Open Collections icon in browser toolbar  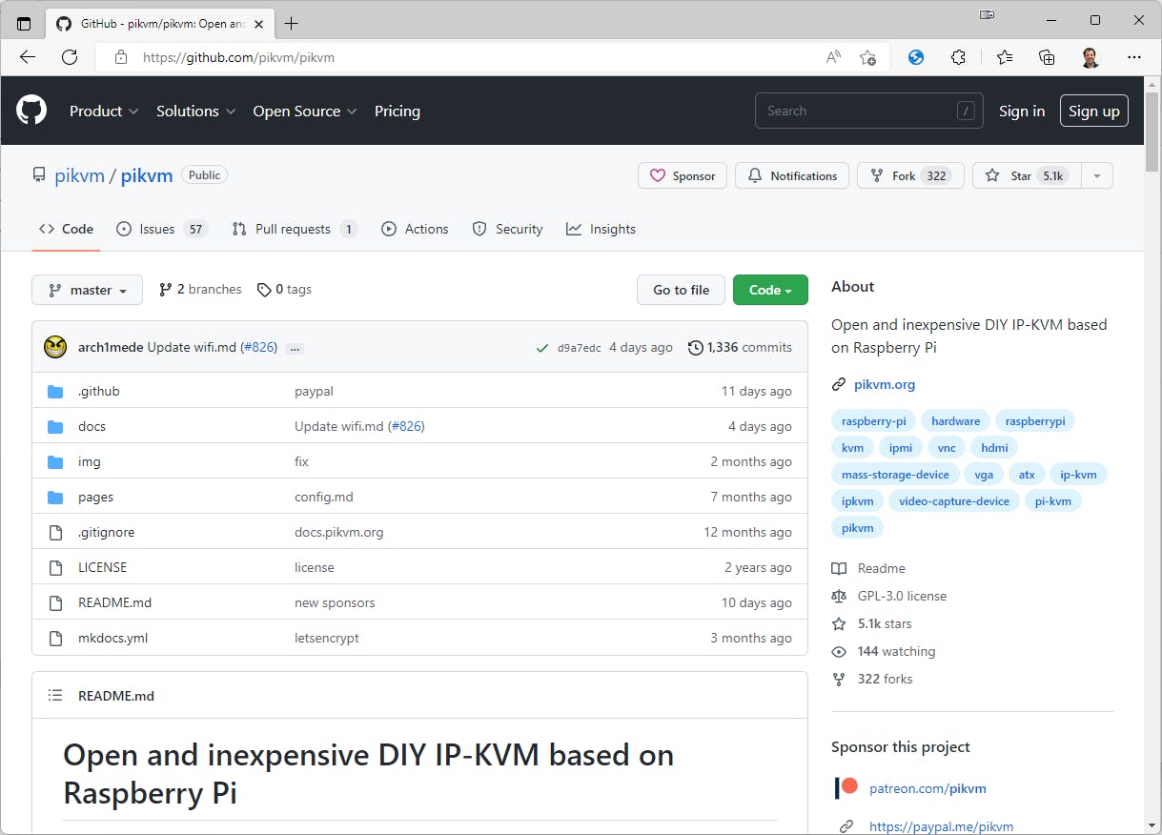1047,57
